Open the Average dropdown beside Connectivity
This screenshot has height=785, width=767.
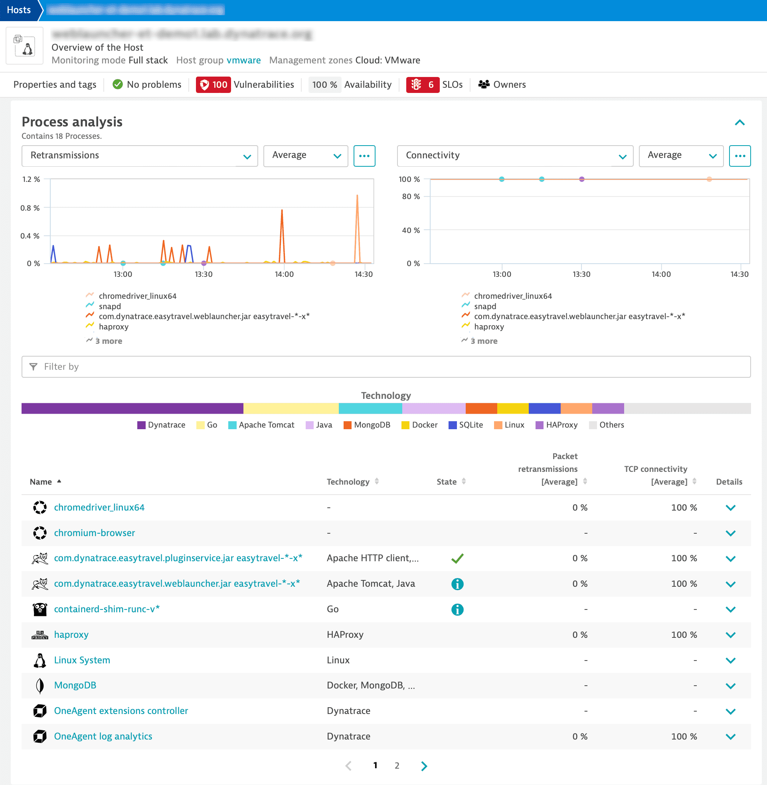(681, 156)
